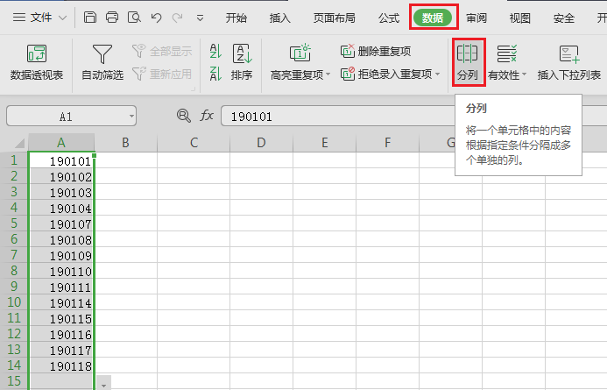The image size is (607, 390).
Task: Click 插入下拉列表 insert dropdown list
Action: (x=568, y=62)
